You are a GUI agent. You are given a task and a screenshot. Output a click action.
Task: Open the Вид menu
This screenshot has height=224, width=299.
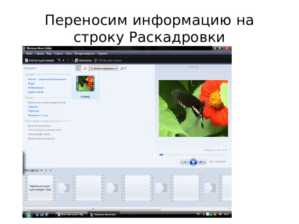coord(49,54)
